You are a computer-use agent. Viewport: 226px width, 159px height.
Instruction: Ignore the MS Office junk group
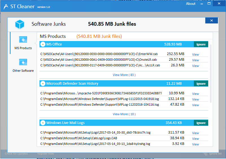(201, 44)
